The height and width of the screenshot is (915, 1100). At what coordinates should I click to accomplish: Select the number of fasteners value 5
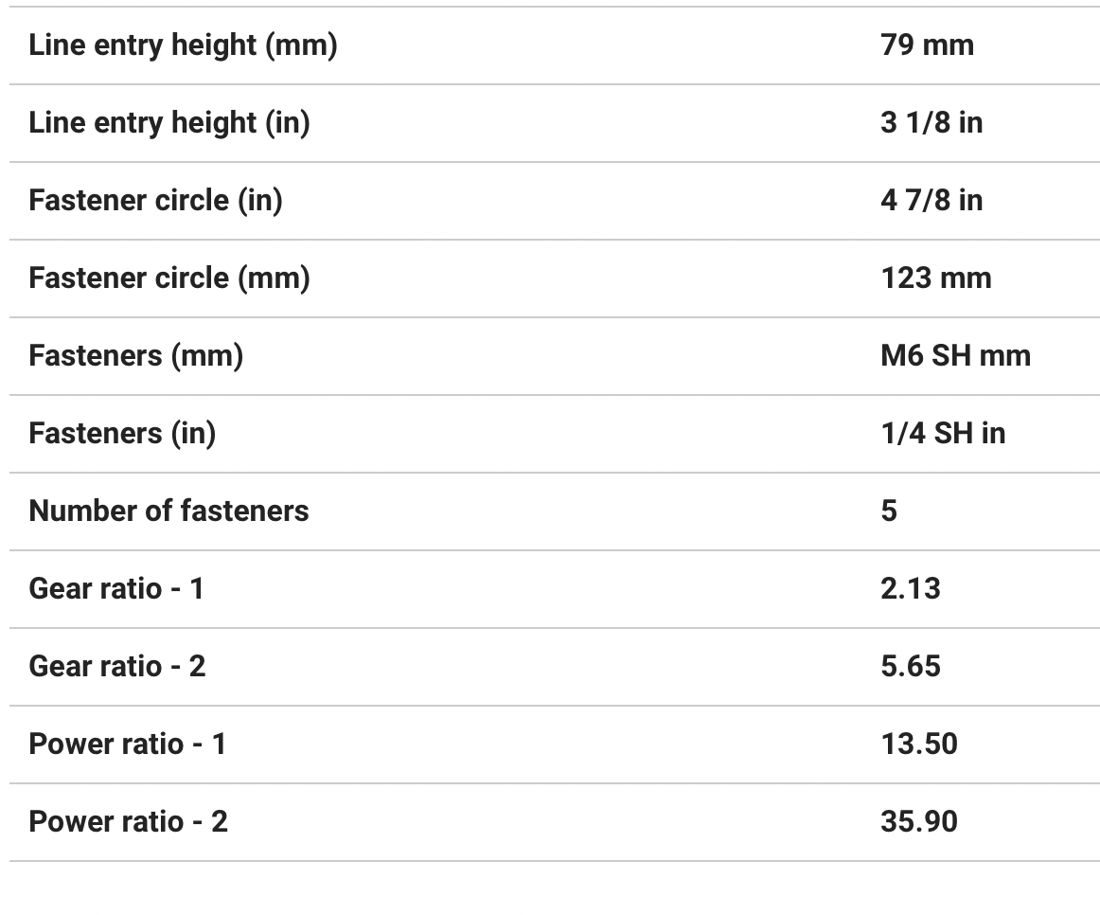point(889,511)
